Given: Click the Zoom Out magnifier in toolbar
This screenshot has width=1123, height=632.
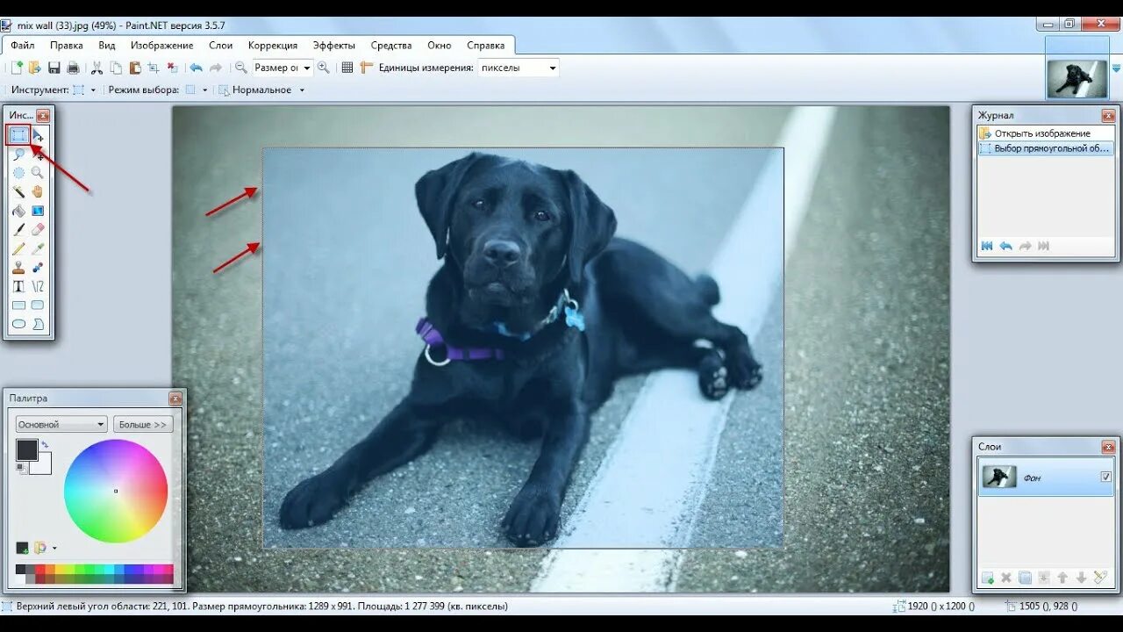Looking at the screenshot, I should click(x=241, y=68).
